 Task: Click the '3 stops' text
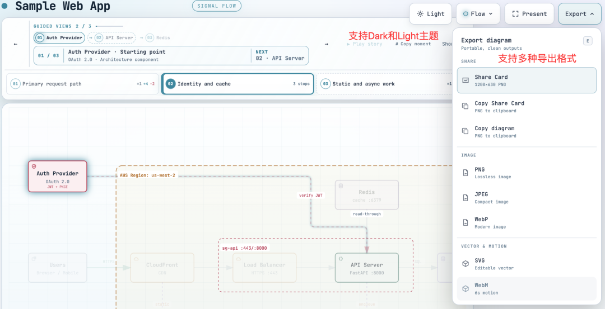[x=301, y=83]
